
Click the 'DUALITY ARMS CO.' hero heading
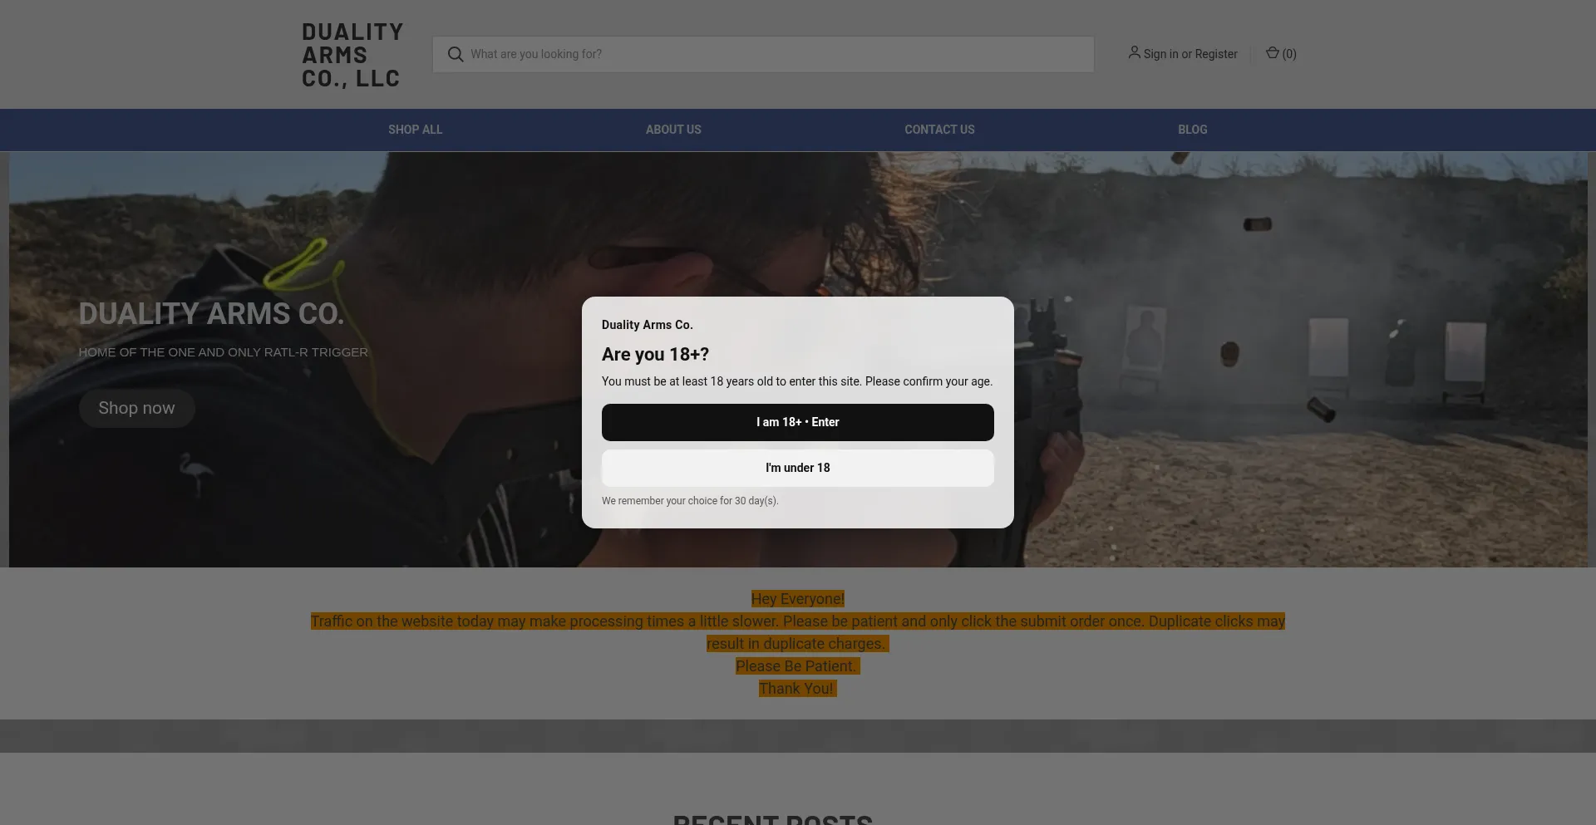point(211,314)
